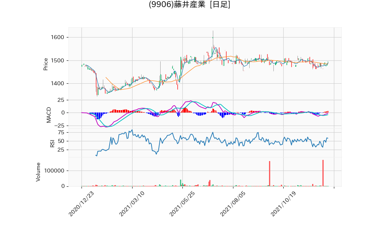The height and width of the screenshot is (227, 379).
Task: Click the MACD −25 tick label
Action: click(x=59, y=126)
